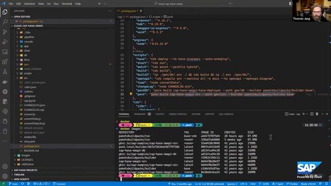331x186 pixels.
Task: Click the lightbulb code action icon
Action: pos(131,94)
